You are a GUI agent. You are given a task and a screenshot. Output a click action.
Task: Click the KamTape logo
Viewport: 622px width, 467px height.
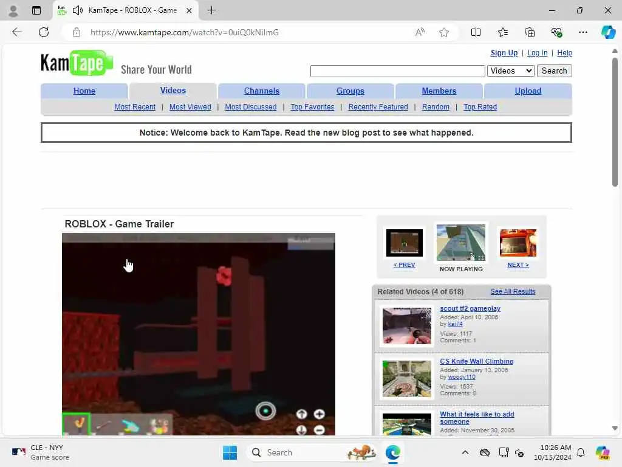(x=77, y=63)
